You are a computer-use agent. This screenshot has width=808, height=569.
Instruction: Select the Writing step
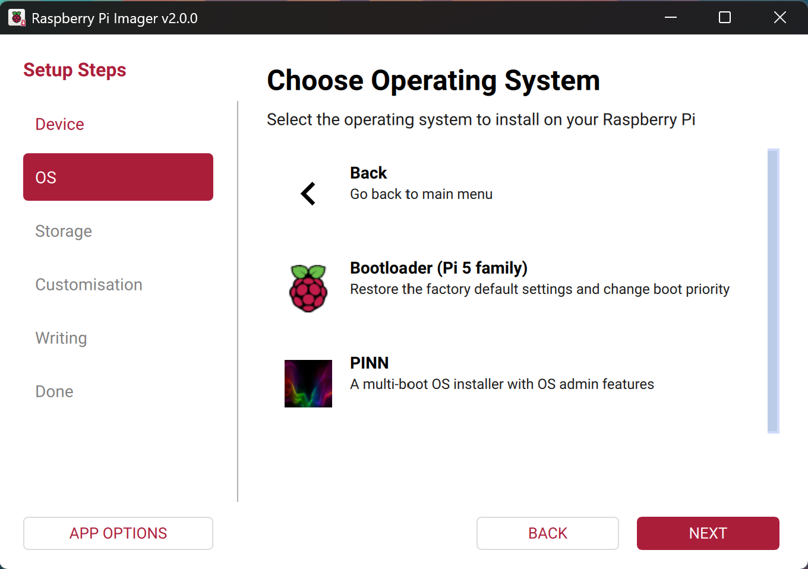(x=61, y=338)
